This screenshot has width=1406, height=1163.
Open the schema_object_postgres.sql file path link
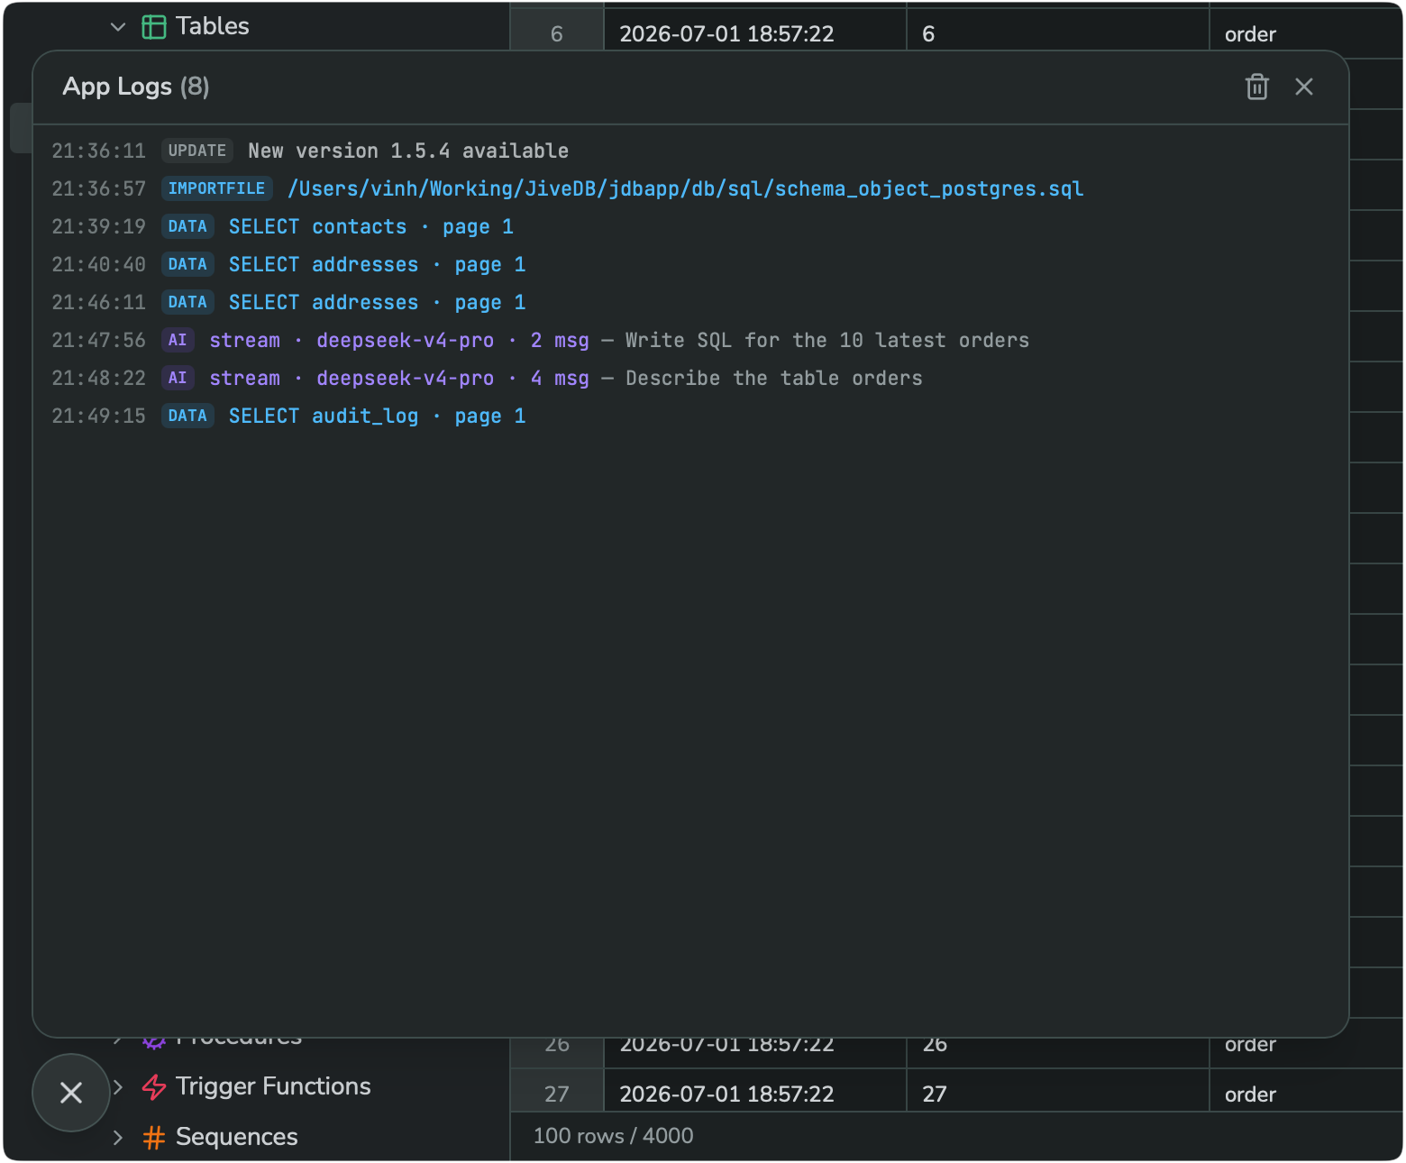685,188
